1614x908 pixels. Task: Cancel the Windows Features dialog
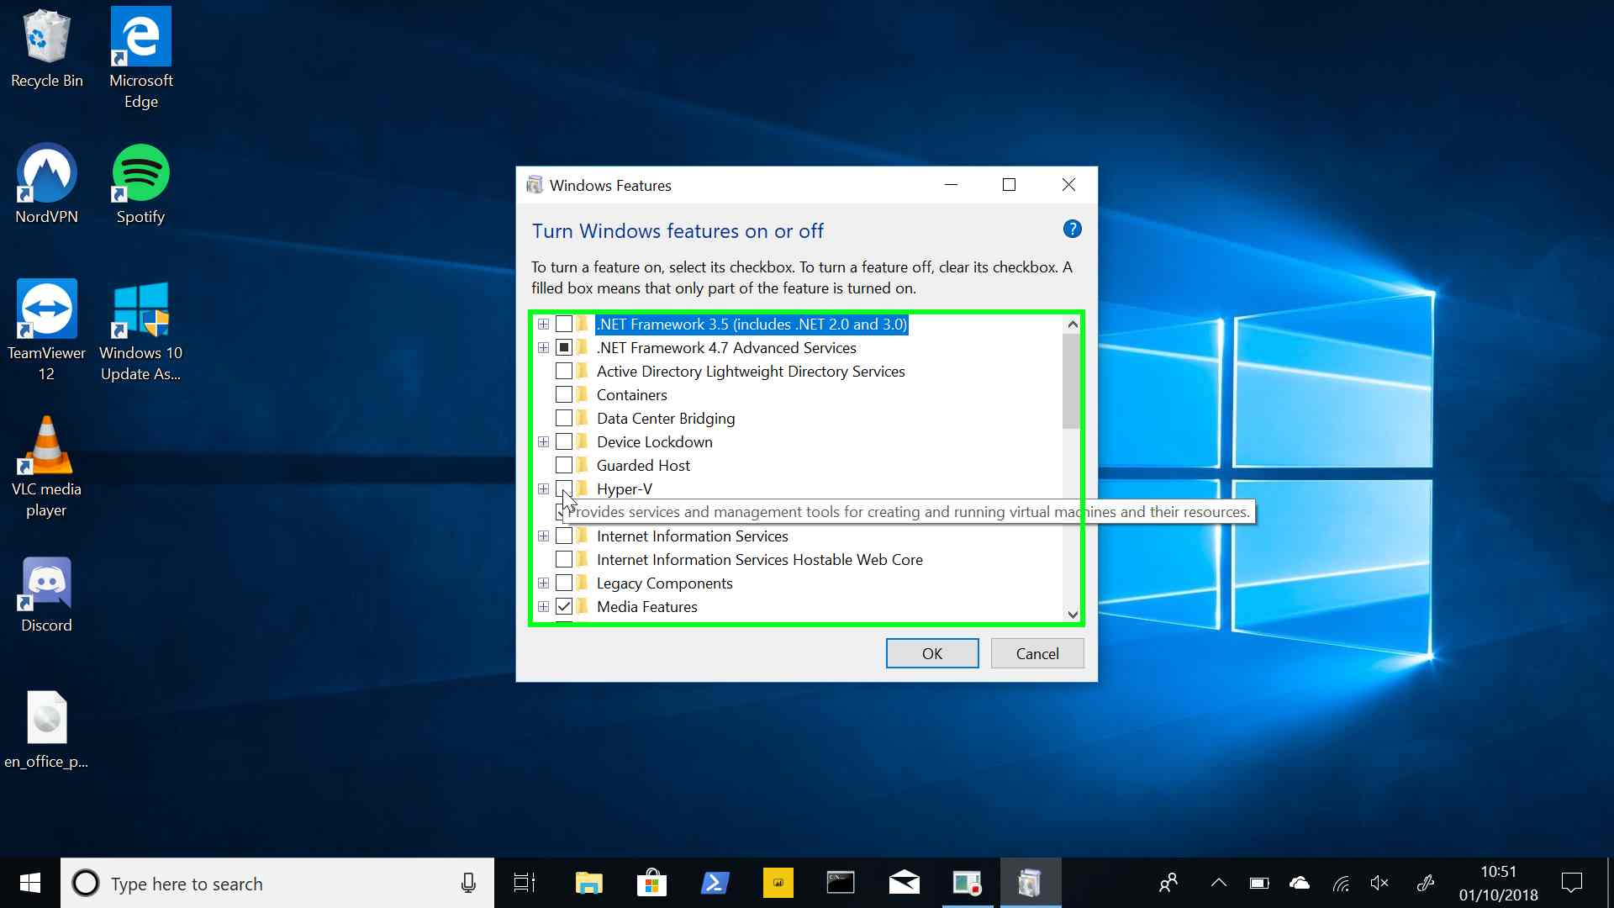pos(1036,653)
